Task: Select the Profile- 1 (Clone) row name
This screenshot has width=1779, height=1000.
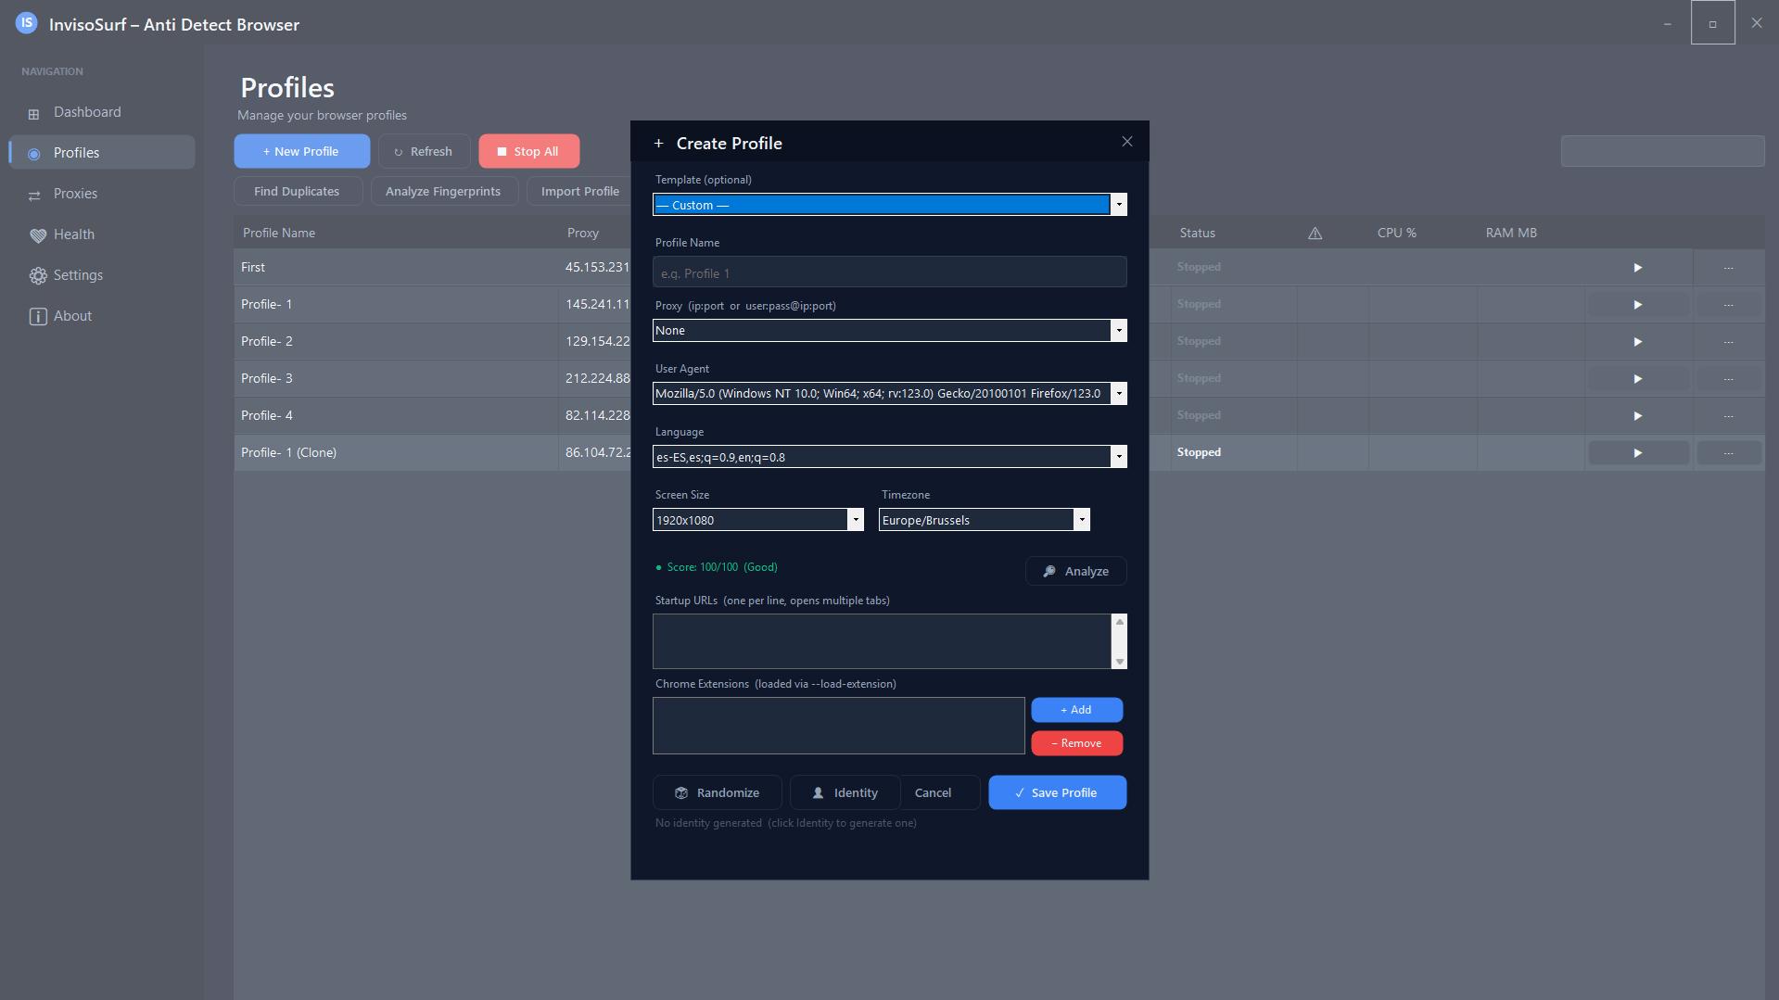Action: 288,452
